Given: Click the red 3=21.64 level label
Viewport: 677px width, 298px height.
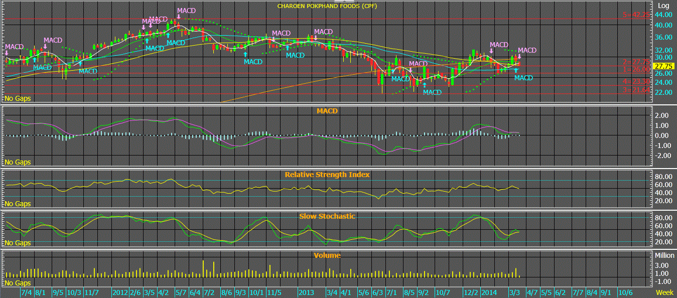Looking at the screenshot, I should tap(636, 90).
